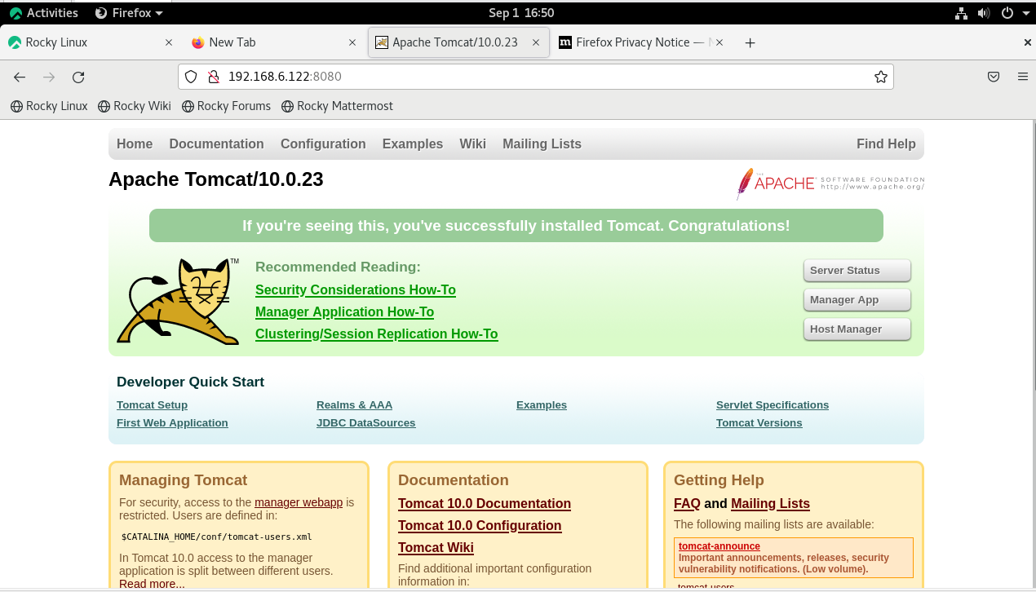The height and width of the screenshot is (592, 1036).
Task: Open Security Considerations How-To link
Action: click(356, 290)
